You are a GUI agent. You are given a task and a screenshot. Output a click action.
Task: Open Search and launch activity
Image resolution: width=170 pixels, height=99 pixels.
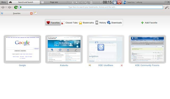24,2
